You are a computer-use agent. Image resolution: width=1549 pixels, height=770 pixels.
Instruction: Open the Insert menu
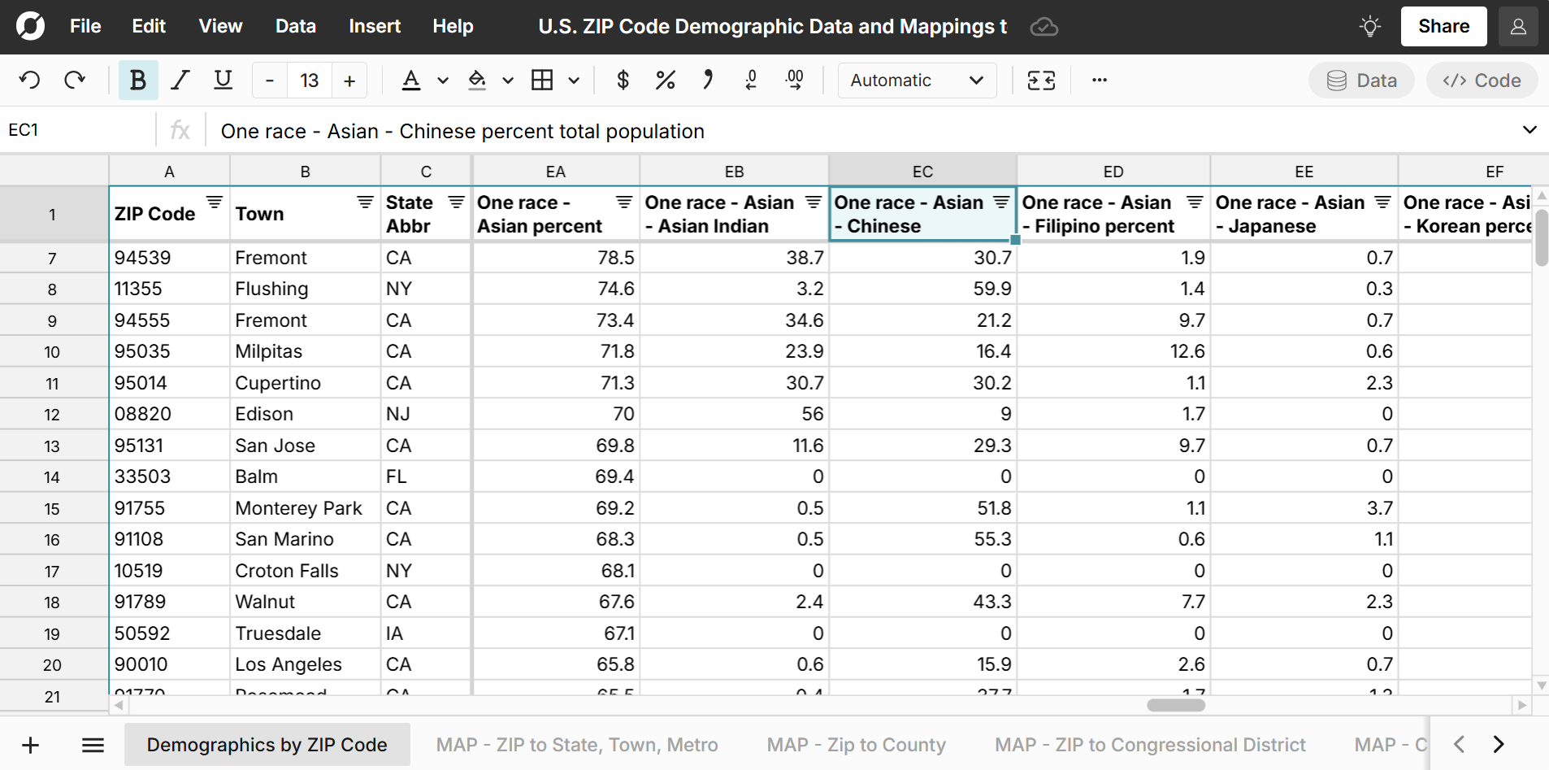coord(374,27)
